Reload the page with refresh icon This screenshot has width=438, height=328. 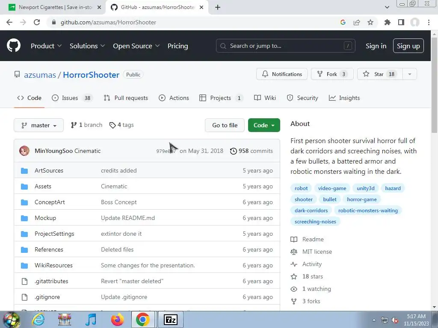[x=37, y=22]
